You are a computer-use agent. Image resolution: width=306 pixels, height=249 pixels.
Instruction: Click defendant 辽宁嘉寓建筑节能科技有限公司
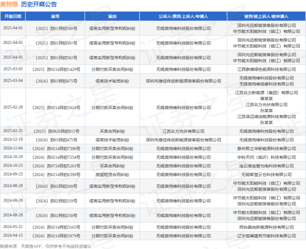pos(266,236)
